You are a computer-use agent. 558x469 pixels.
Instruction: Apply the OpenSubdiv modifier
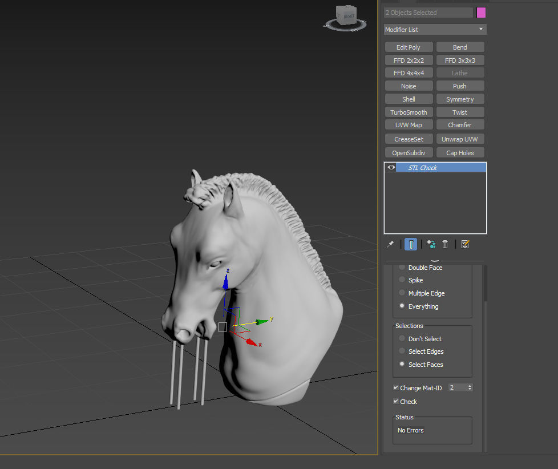point(409,153)
